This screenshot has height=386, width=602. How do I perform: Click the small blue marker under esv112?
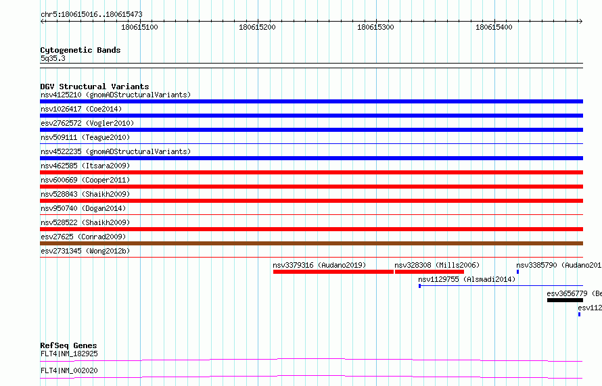pos(579,314)
